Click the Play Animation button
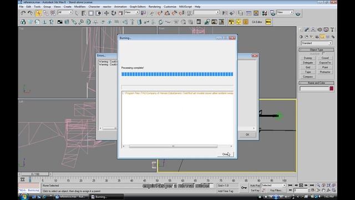The height and width of the screenshot is (200, 355). 301,185
